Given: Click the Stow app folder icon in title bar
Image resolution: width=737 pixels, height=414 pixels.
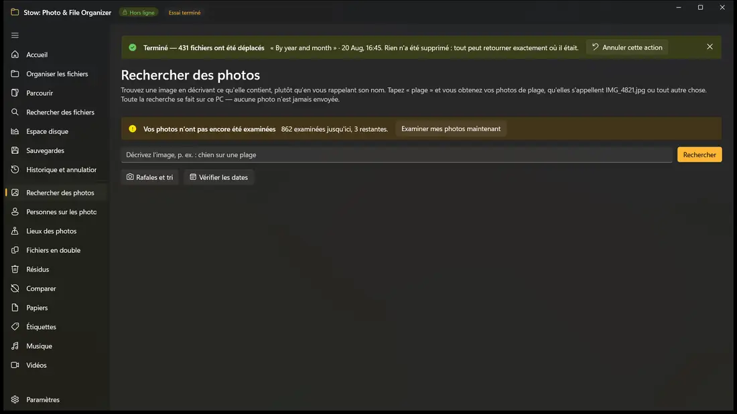Looking at the screenshot, I should pos(15,12).
